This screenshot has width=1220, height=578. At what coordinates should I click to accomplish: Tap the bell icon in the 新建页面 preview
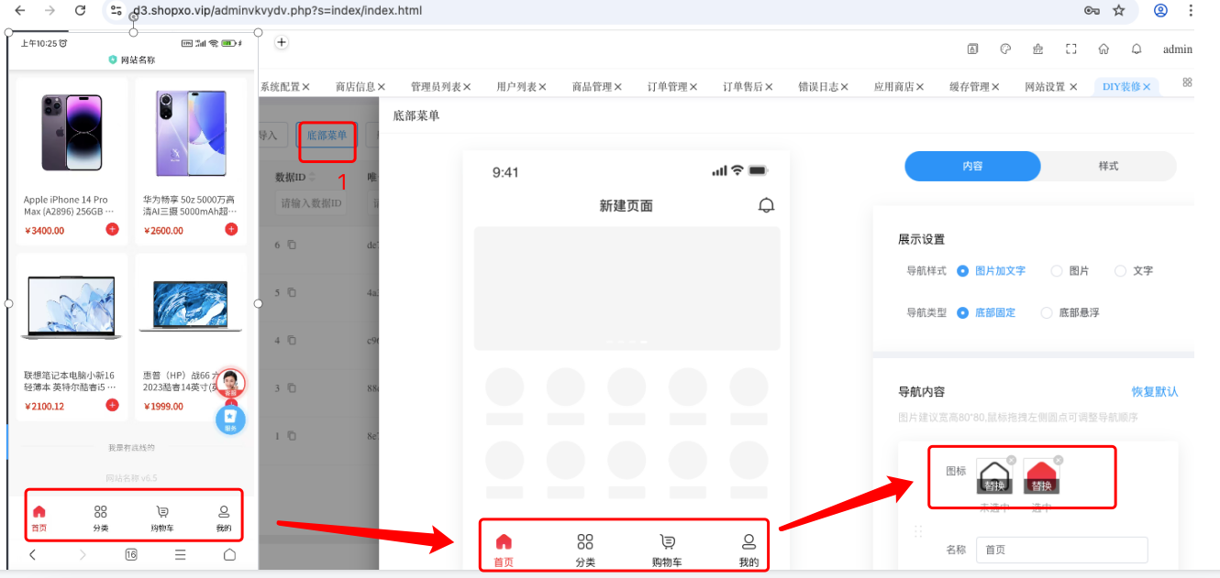coord(766,205)
